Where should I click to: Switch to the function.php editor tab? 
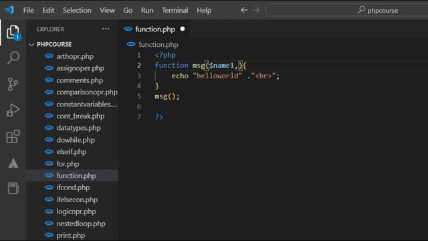154,29
